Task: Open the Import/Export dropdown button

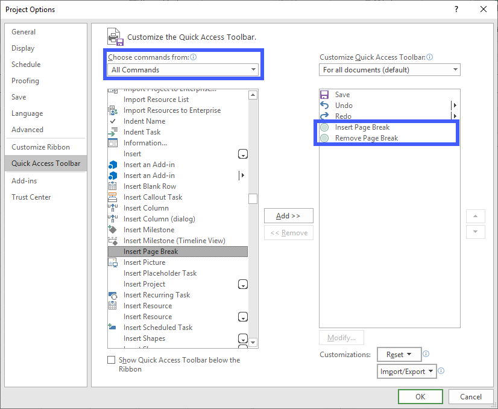Action: tap(407, 371)
